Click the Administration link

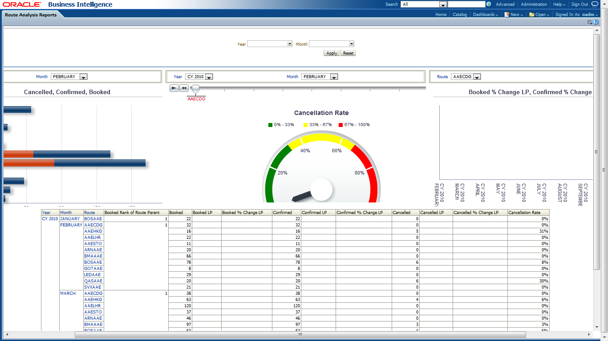534,4
